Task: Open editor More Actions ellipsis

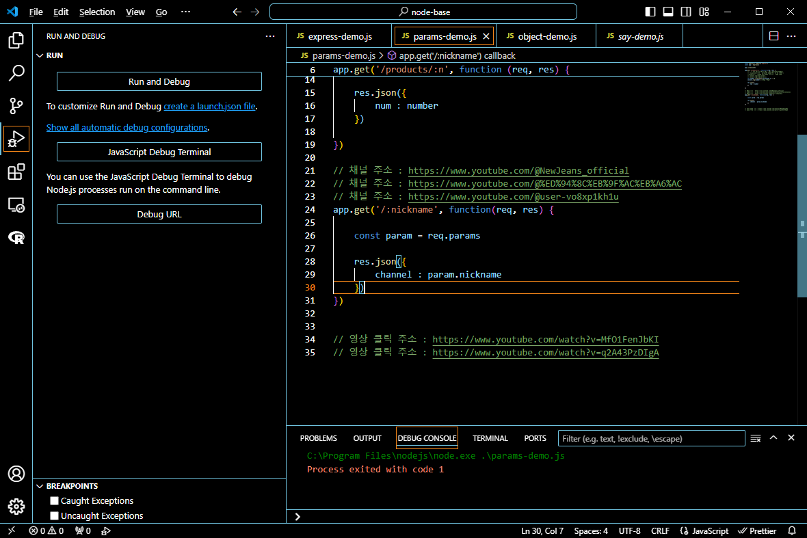Action: coord(791,36)
